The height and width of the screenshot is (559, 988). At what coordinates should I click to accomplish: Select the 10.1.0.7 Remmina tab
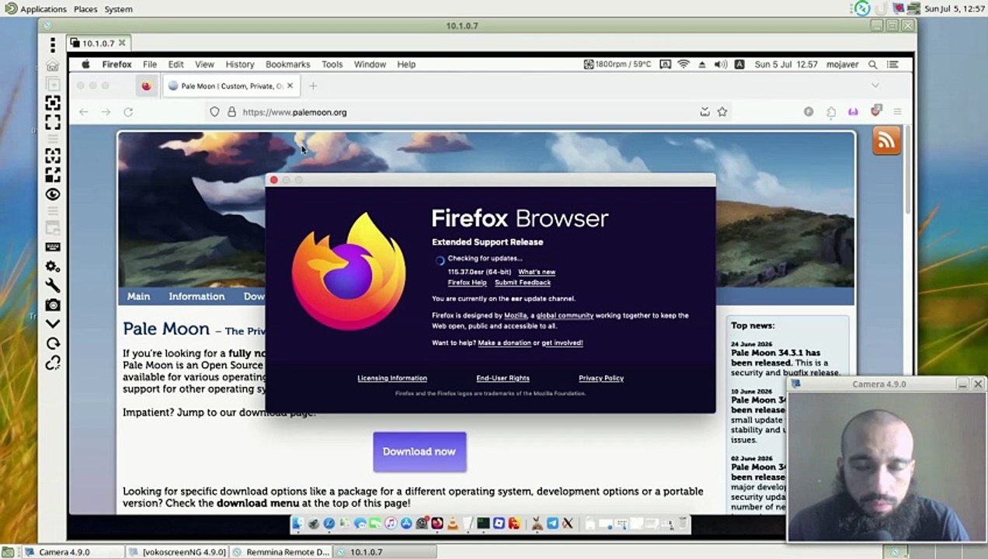[x=98, y=43]
